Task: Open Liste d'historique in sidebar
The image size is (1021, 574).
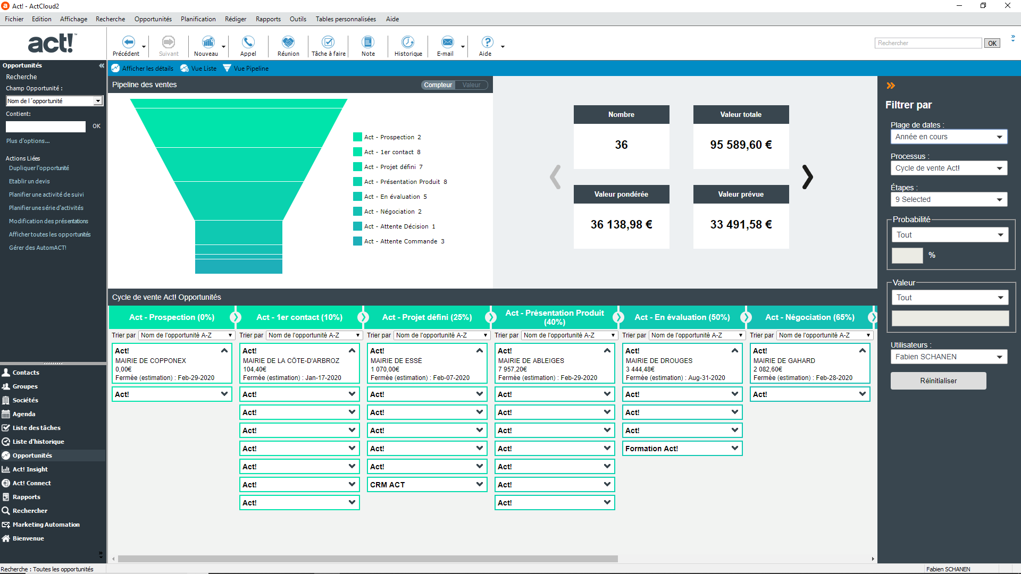Action: click(38, 442)
